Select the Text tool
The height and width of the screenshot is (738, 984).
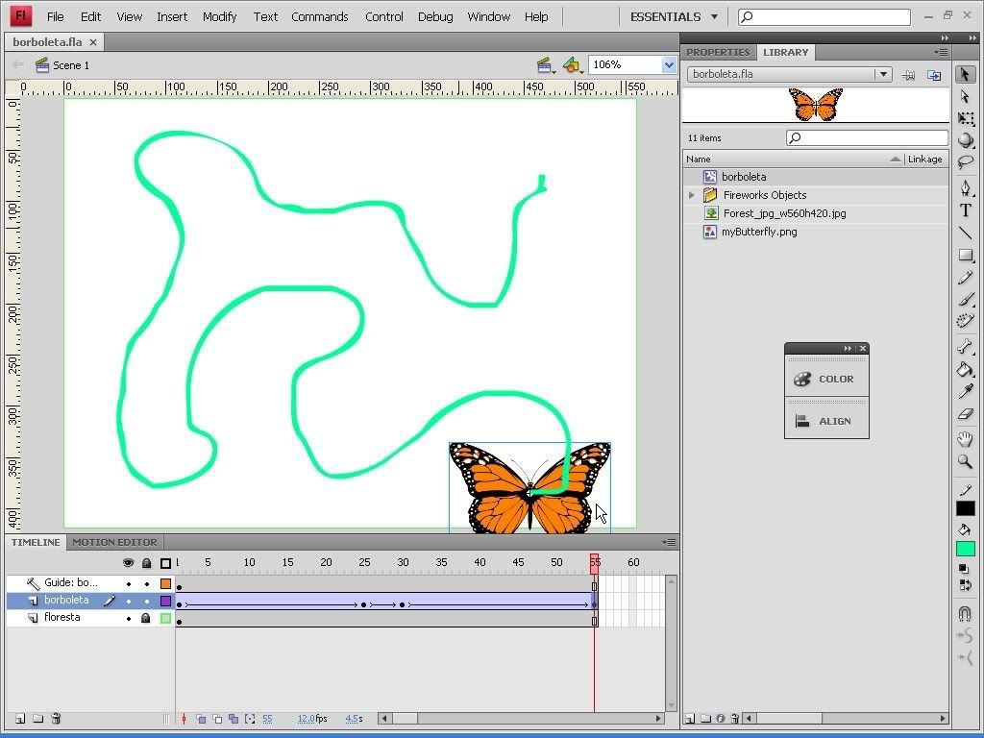pos(966,209)
